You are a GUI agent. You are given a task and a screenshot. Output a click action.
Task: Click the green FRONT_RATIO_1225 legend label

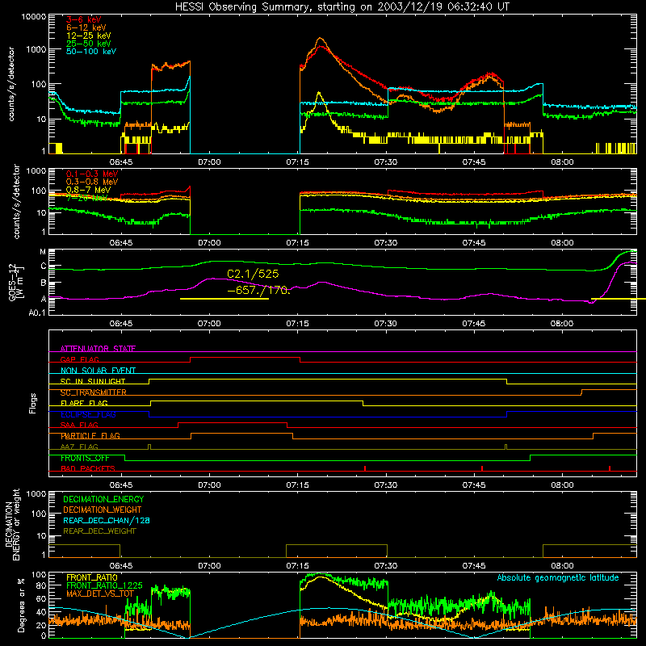point(104,585)
